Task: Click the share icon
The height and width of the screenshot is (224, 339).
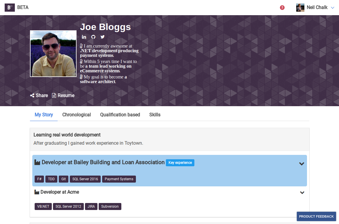Action: 32,96
